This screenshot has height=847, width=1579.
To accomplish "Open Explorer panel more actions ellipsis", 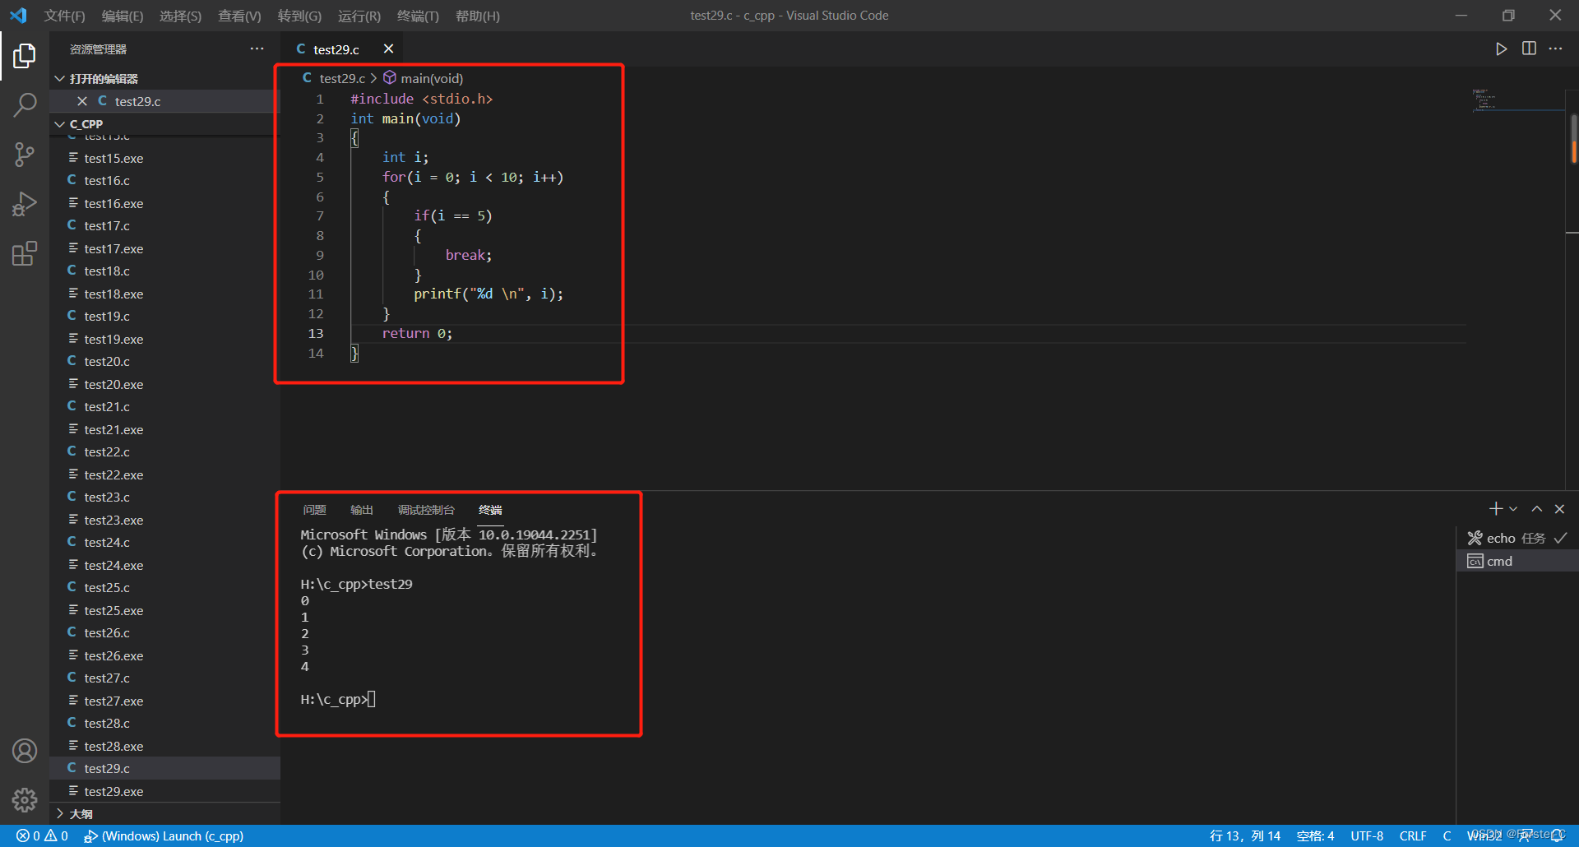I will (x=257, y=49).
